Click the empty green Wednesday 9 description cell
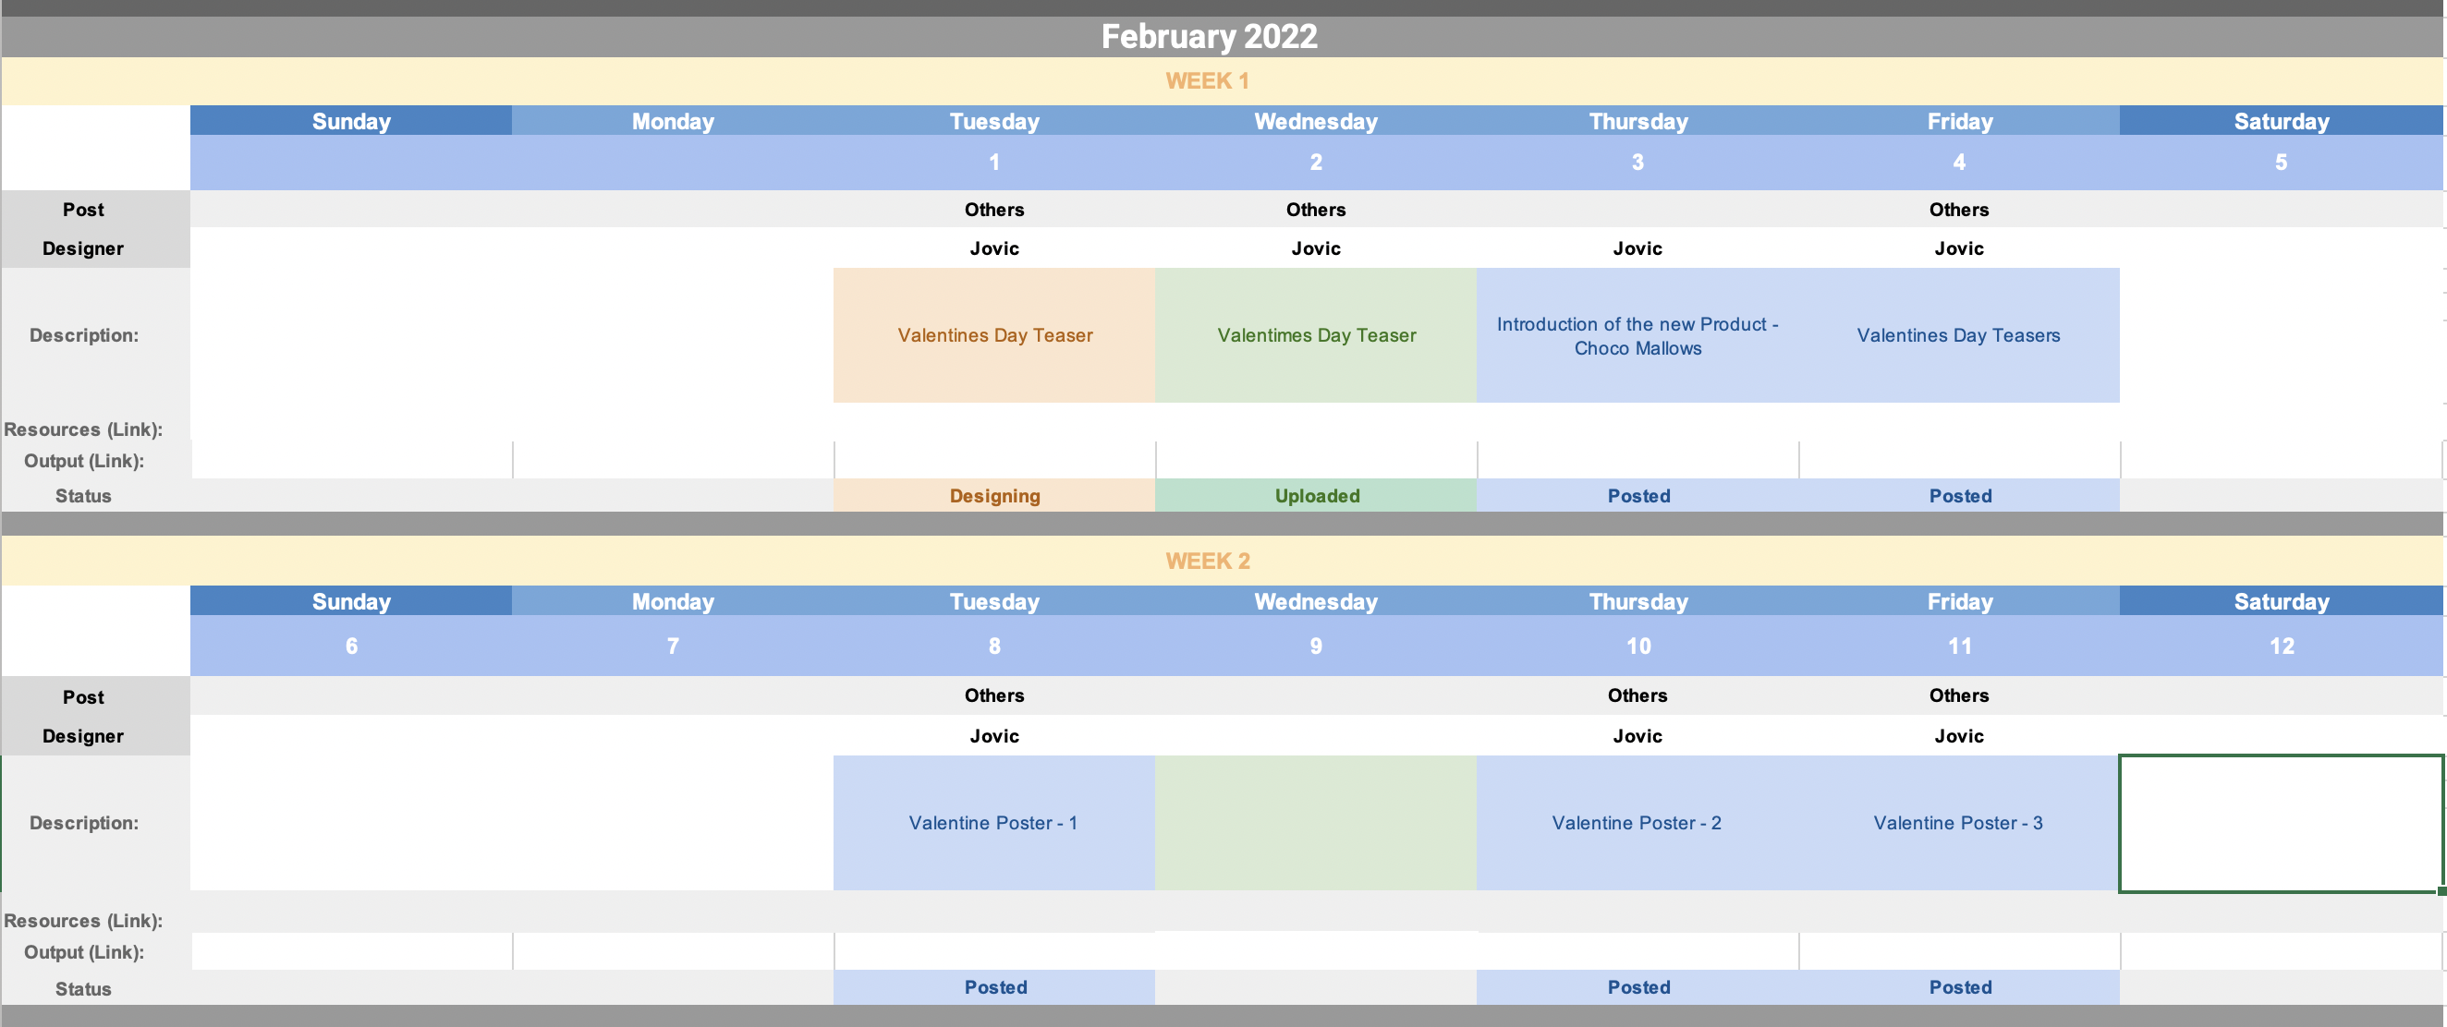2447x1027 pixels. [x=1316, y=823]
